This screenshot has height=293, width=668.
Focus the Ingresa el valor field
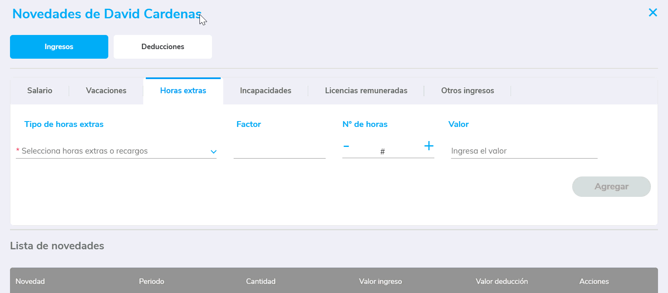click(x=523, y=151)
